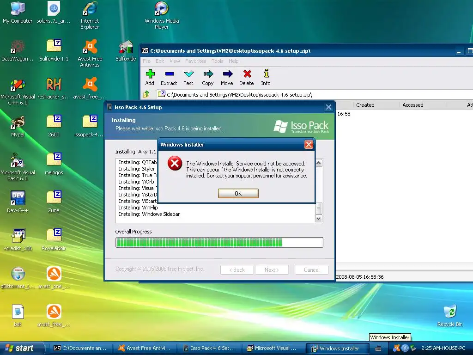This screenshot has height=355, width=473.
Task: Click the Accessed column header
Action: [x=422, y=105]
